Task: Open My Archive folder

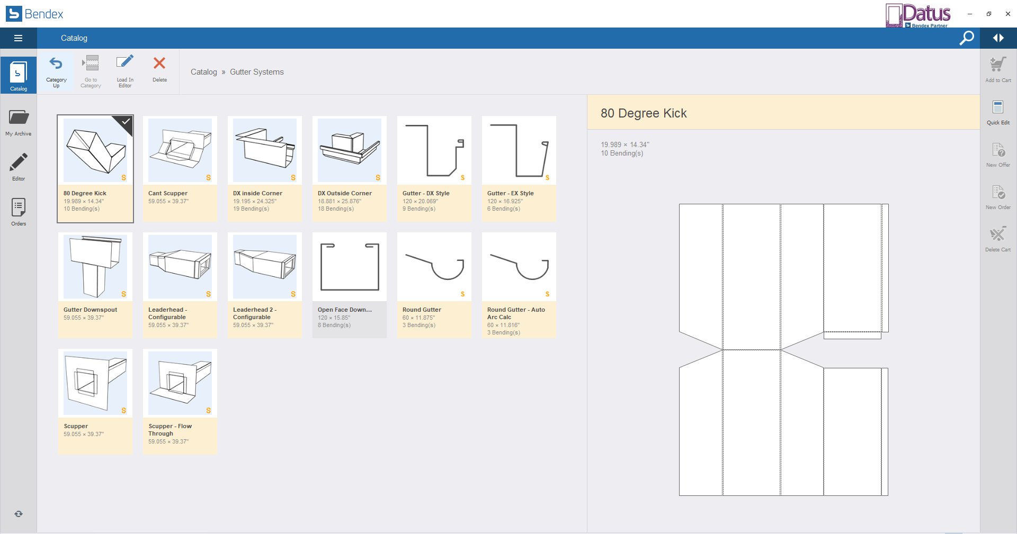Action: click(x=19, y=118)
